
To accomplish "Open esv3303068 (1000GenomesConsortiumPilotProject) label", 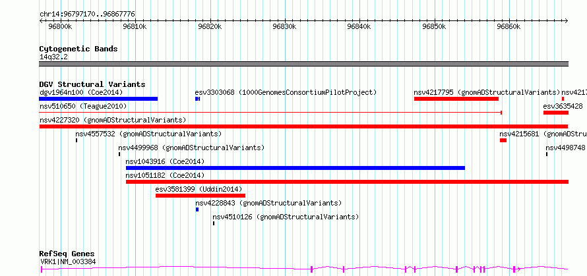I will 286,92.
